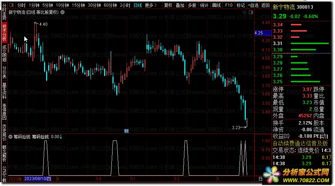Select the 30分钟 period
335x186 pixels.
coord(94,5)
